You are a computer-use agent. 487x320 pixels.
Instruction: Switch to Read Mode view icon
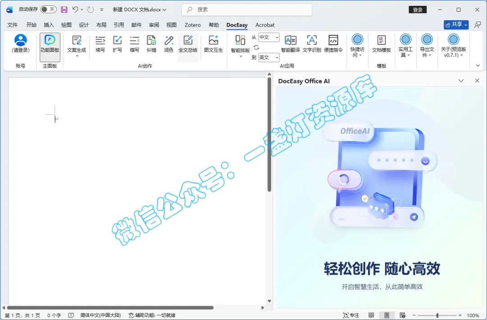coord(371,315)
